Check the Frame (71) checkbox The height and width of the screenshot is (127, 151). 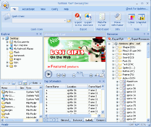tap(117, 75)
